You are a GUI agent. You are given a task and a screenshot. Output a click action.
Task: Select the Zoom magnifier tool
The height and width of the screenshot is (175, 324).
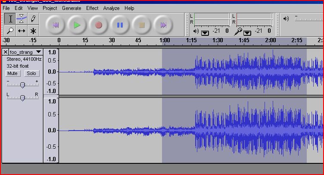tap(10, 31)
